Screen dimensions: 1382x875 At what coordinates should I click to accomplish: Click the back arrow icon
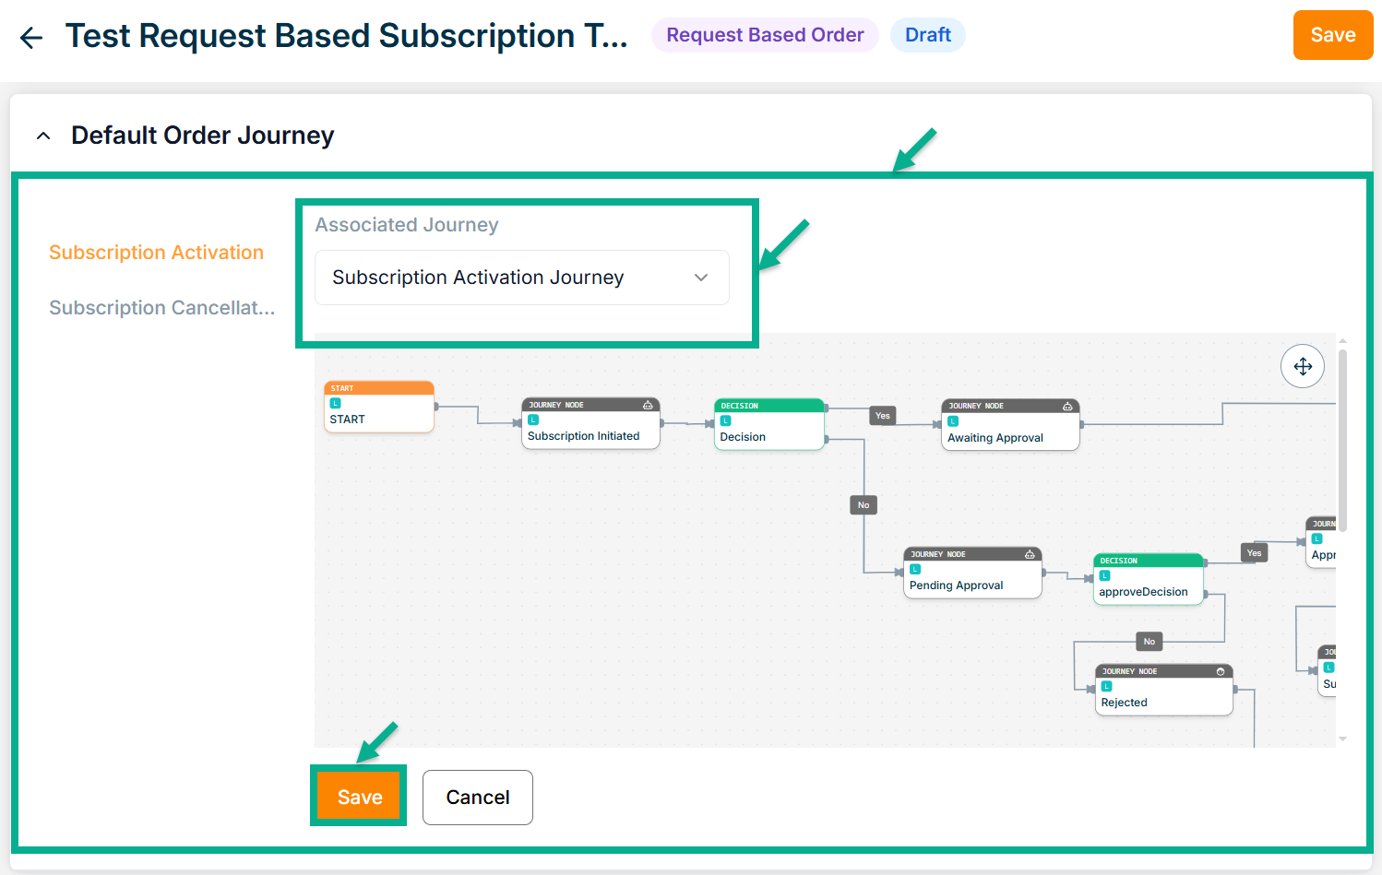[x=31, y=37]
